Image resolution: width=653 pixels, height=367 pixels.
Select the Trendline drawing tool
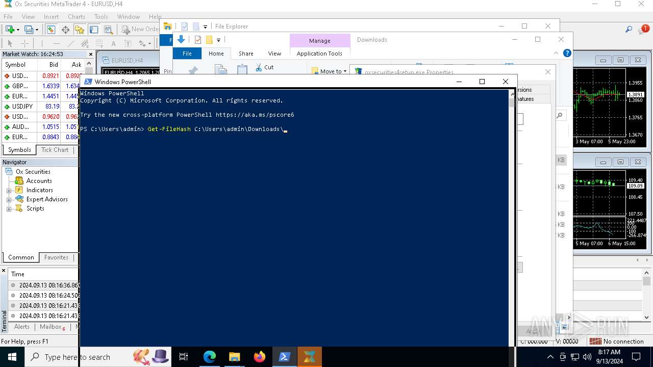tap(71, 43)
